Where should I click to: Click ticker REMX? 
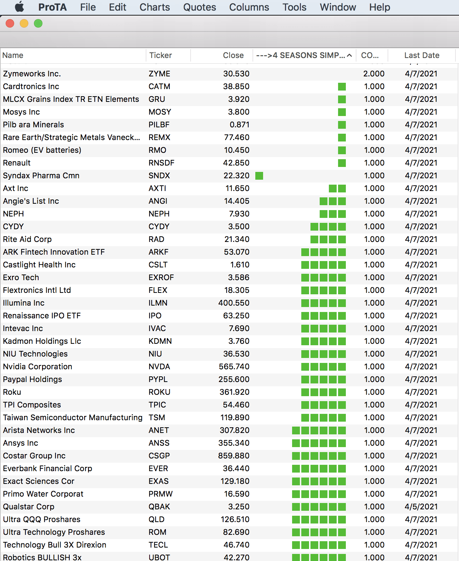(159, 137)
